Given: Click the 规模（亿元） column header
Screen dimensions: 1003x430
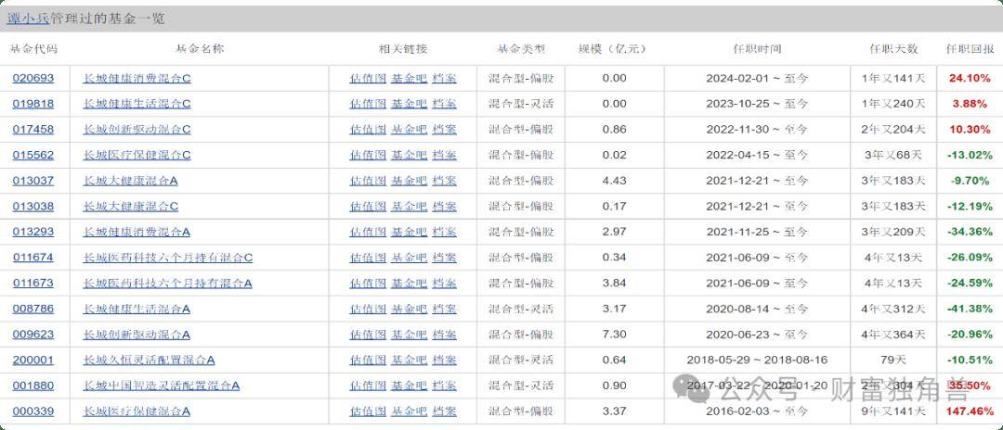Looking at the screenshot, I should coord(612,49).
